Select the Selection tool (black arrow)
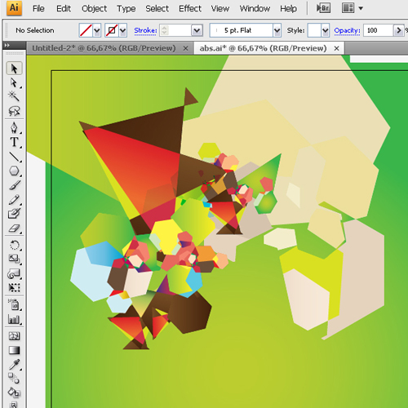The width and height of the screenshot is (408, 408). (x=14, y=69)
